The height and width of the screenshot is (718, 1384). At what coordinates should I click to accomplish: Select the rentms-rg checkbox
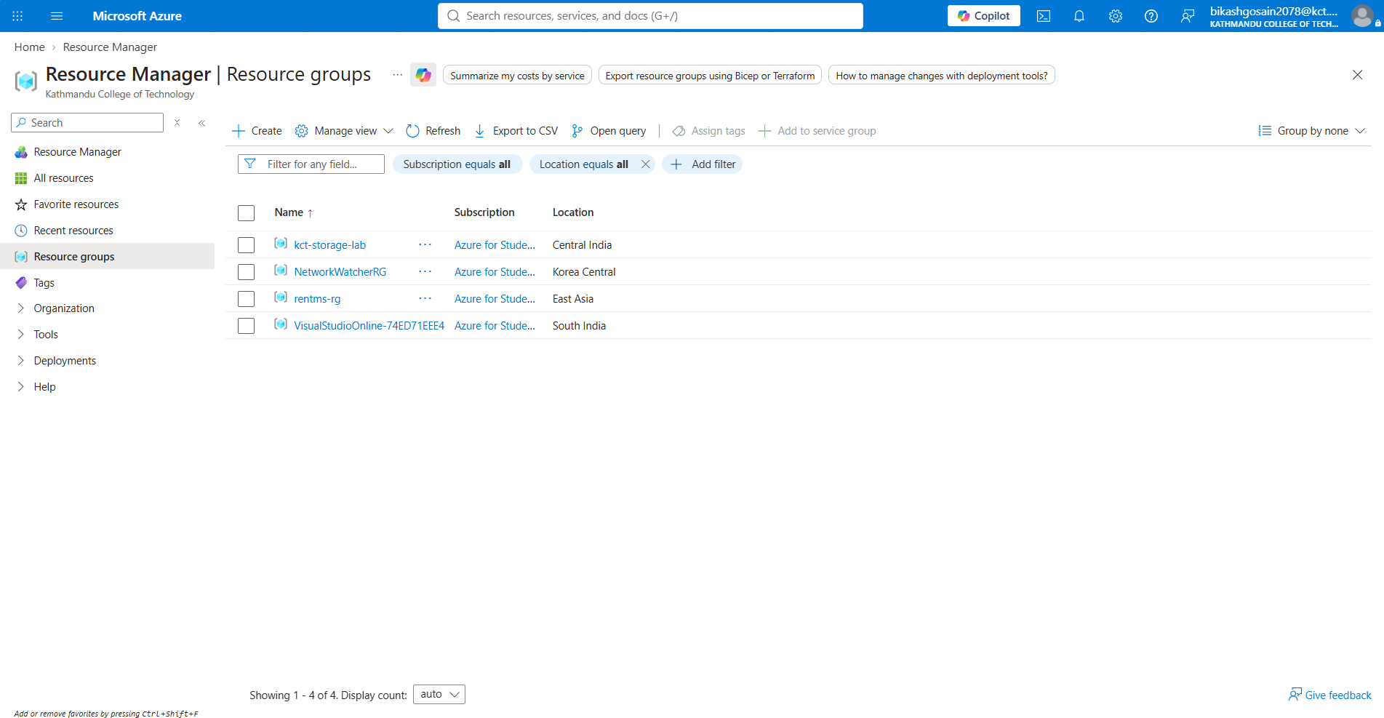point(247,299)
